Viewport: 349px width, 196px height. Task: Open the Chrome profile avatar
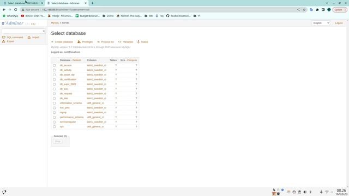[329, 10]
